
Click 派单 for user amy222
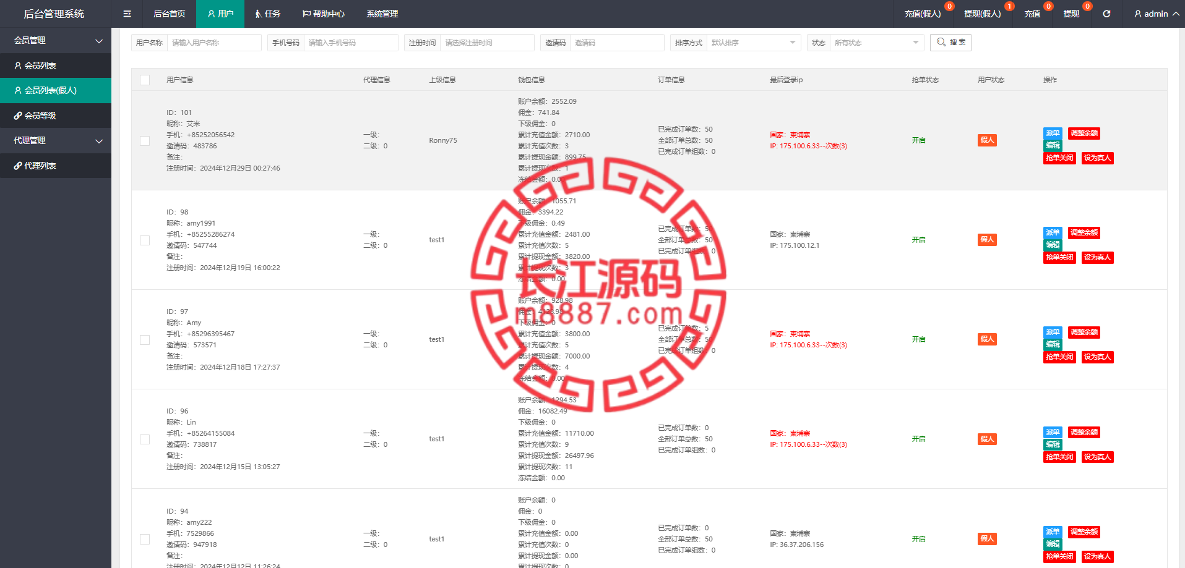tap(1053, 532)
